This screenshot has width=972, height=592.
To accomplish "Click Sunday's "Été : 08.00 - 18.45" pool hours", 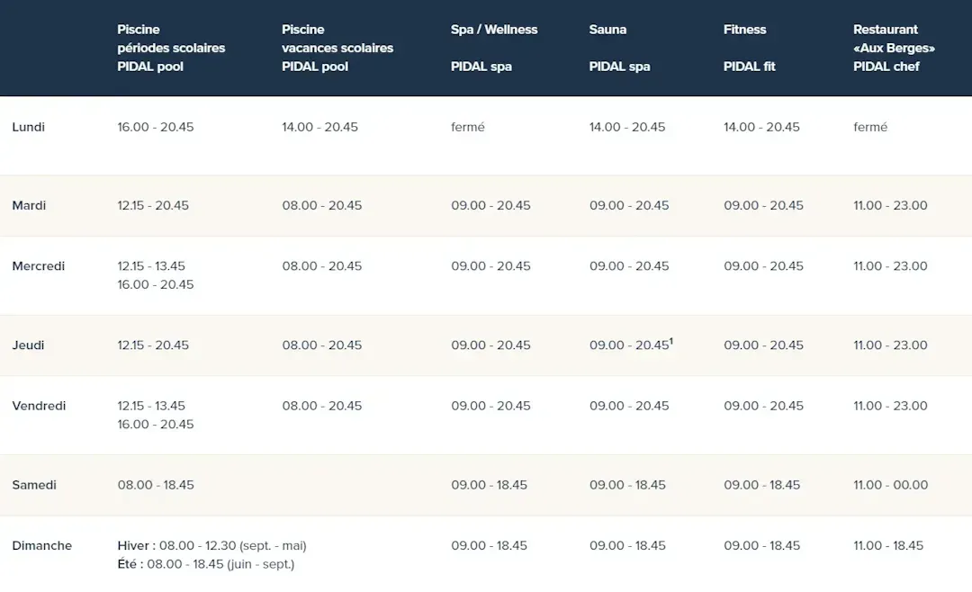I will click(x=205, y=564).
